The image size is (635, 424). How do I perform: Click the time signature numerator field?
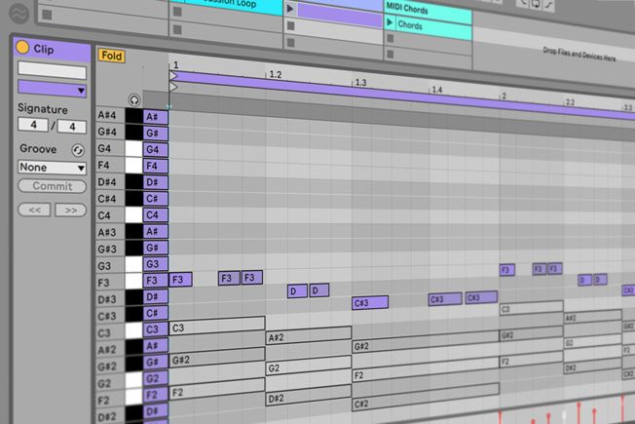33,125
